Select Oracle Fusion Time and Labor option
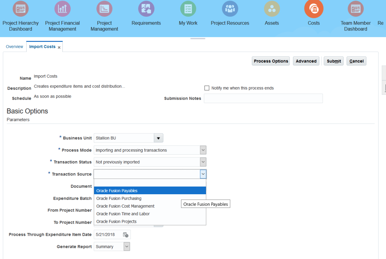Viewport: 386px width, 259px height. tap(150, 214)
